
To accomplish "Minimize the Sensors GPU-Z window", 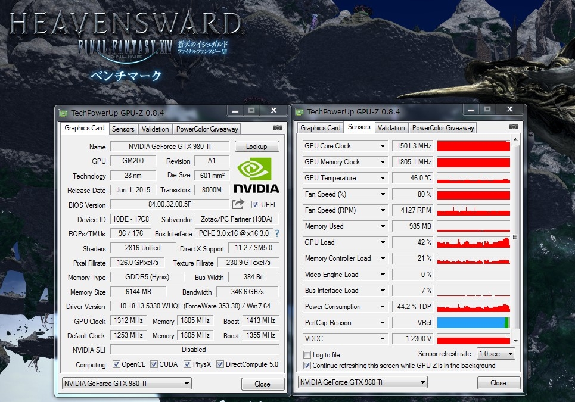I will (x=471, y=109).
